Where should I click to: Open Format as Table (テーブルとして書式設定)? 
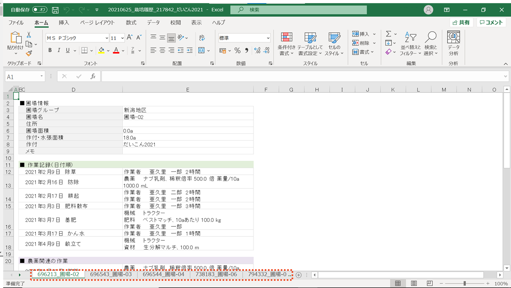(310, 44)
